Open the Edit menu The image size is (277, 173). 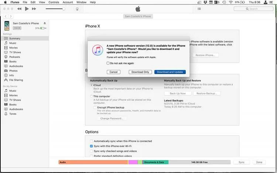pos(33,2)
